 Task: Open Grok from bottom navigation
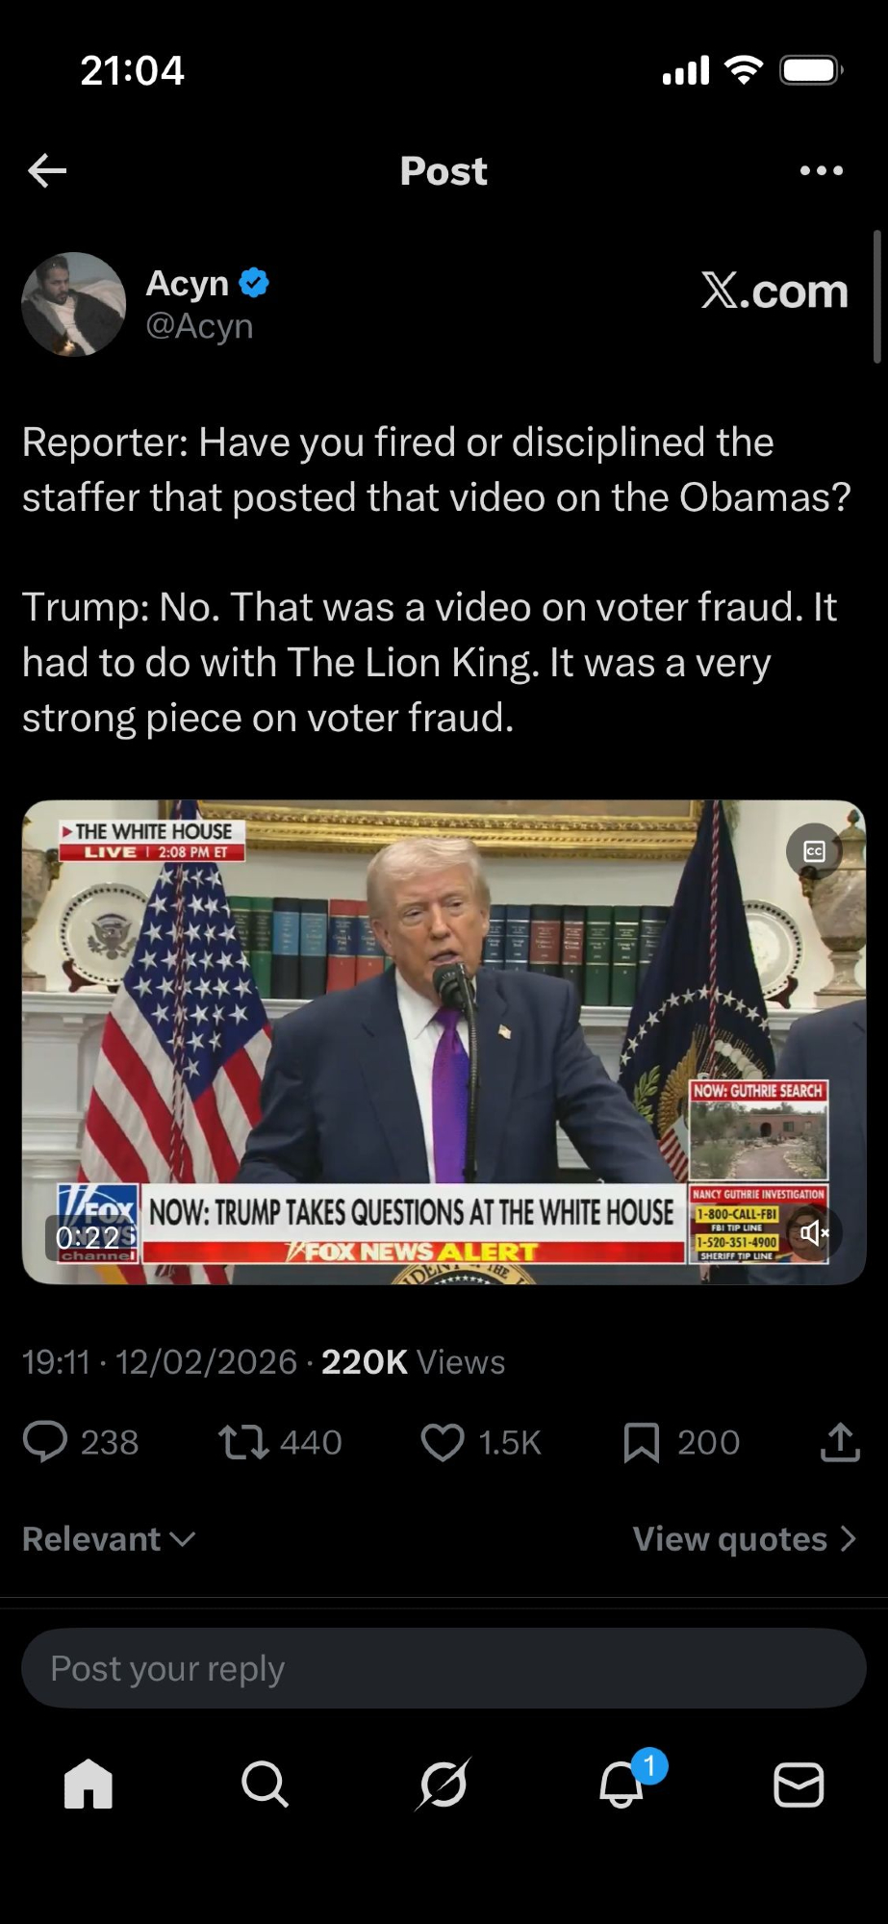coord(444,1785)
